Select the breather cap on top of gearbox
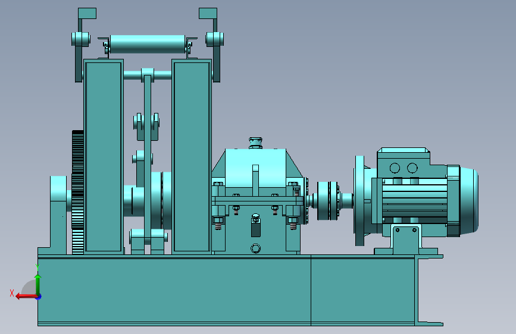 [x=255, y=143]
